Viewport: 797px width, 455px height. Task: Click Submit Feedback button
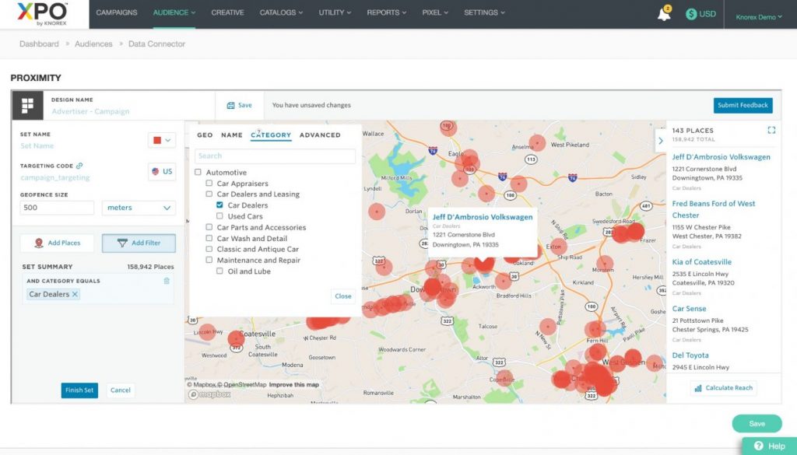tap(743, 105)
